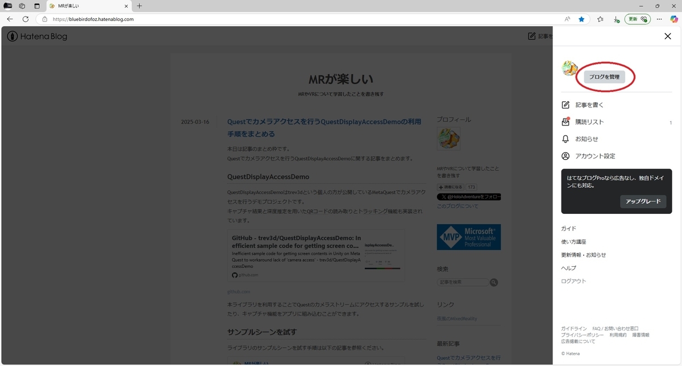Open the GitHub trev3d/QuestDisplayAccessDemo card
The height and width of the screenshot is (366, 682).
316,255
